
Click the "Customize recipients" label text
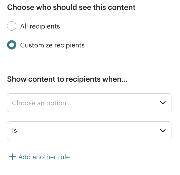click(52, 45)
